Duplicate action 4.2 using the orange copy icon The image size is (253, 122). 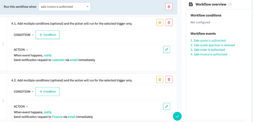160,79
